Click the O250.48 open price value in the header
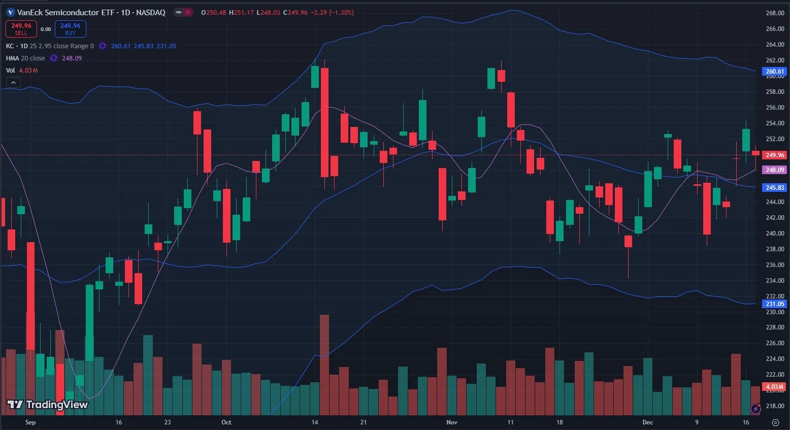Viewport: 790px width, 430px height. 214,12
